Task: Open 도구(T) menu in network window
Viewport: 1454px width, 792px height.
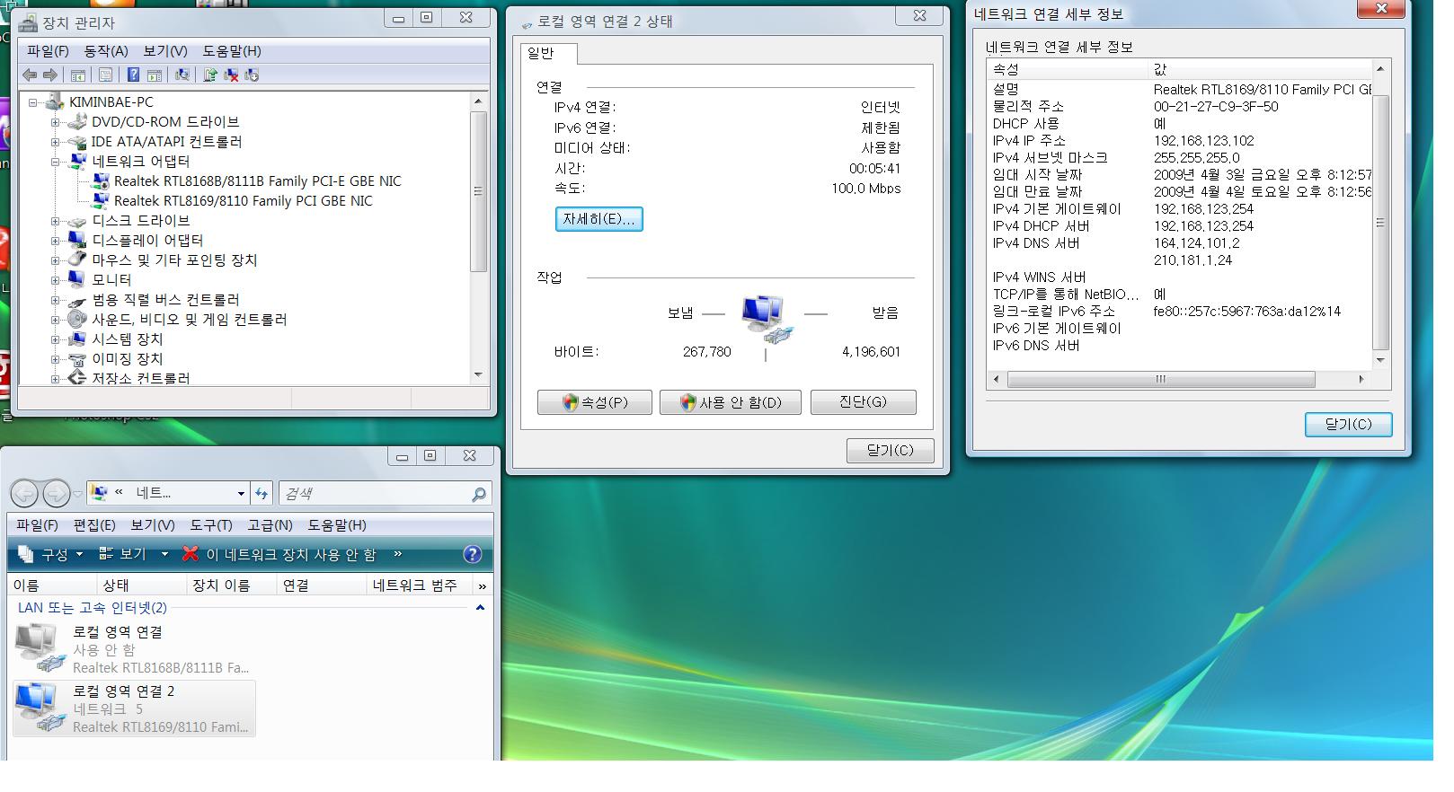Action: click(211, 525)
